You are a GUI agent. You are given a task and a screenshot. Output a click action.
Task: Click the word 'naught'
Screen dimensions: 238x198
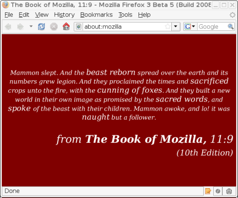(96, 117)
